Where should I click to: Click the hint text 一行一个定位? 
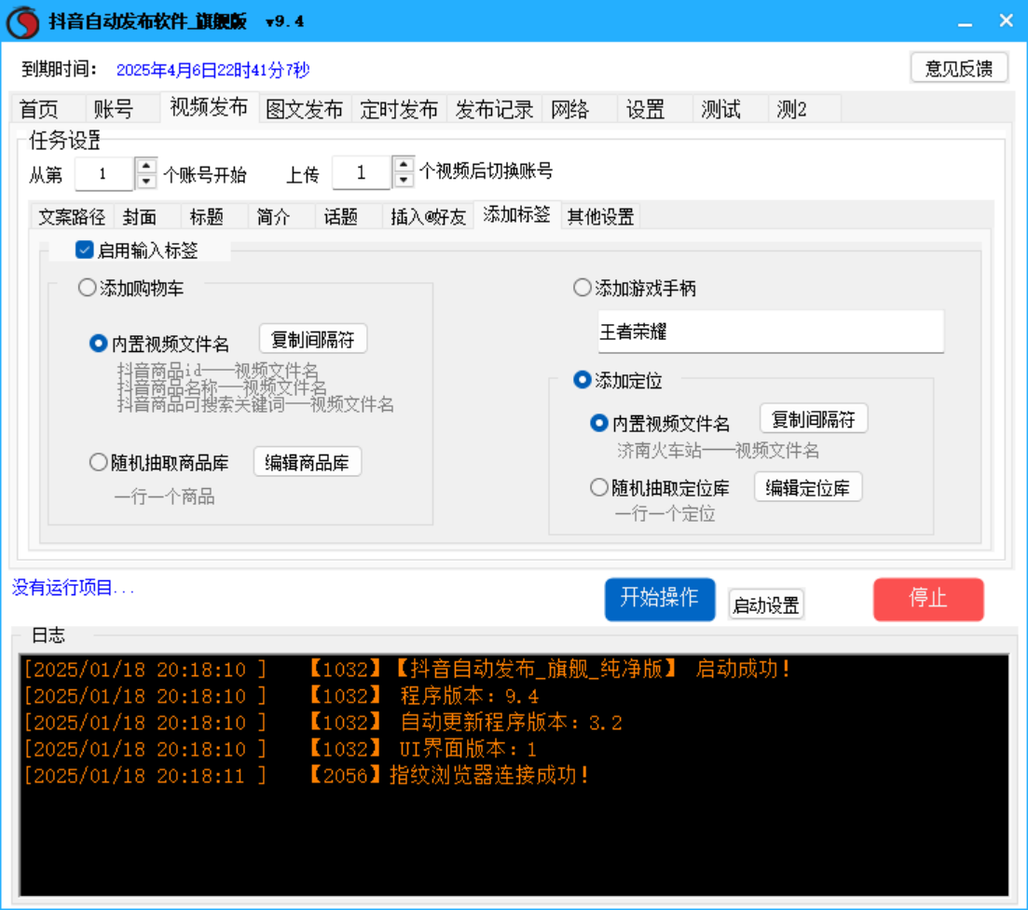point(665,513)
